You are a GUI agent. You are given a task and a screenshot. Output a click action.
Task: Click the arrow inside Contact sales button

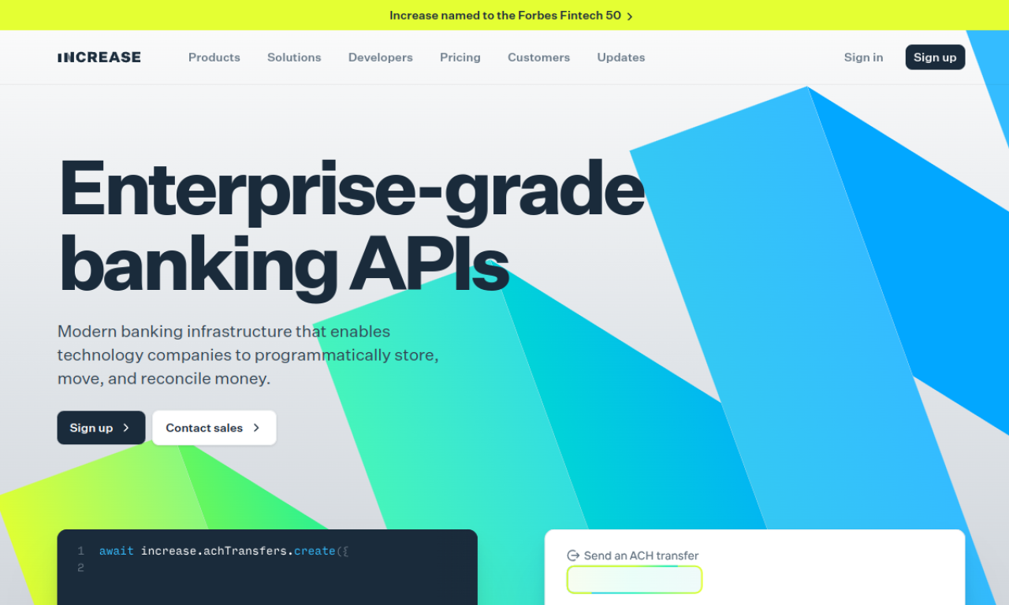(x=256, y=428)
